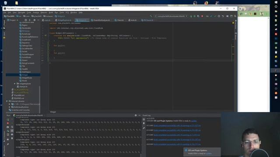Hide the Project panel with minus icon
This screenshot has width=280, height=157.
38,20
